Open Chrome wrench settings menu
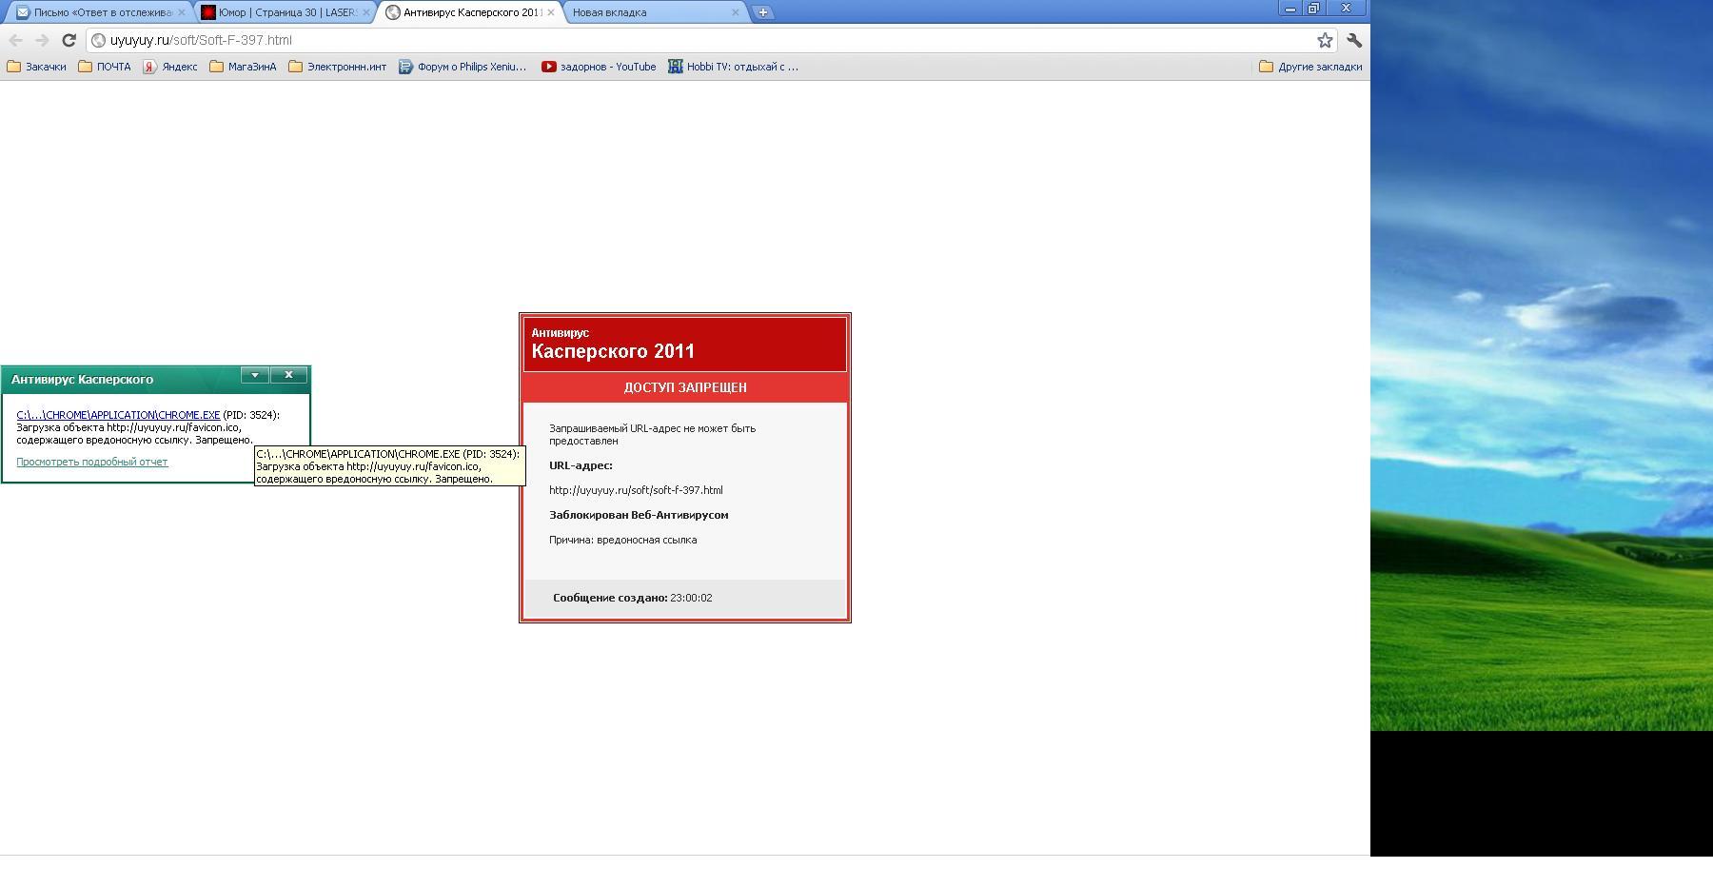This screenshot has height=888, width=1713. click(1354, 40)
